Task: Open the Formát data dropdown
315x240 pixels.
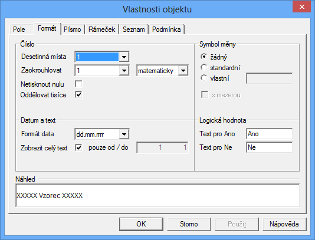Action: pyautogui.click(x=124, y=134)
